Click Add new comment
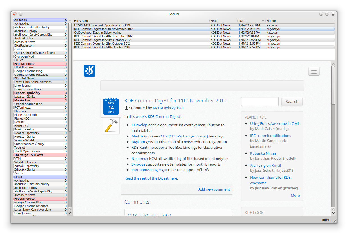 coord(214,189)
